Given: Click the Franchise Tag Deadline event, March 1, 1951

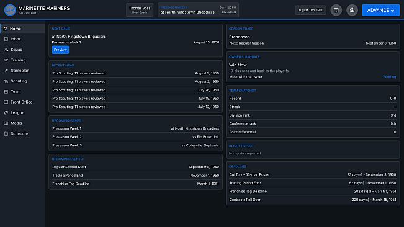Looking at the screenshot, I should [x=135, y=184].
